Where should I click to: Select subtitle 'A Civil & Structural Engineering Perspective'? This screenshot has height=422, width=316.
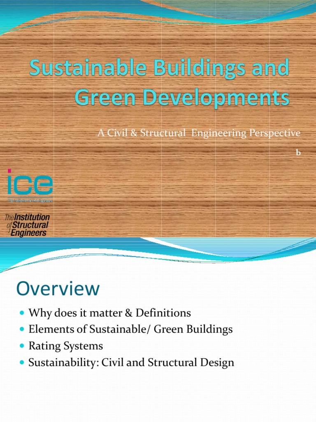tap(199, 133)
